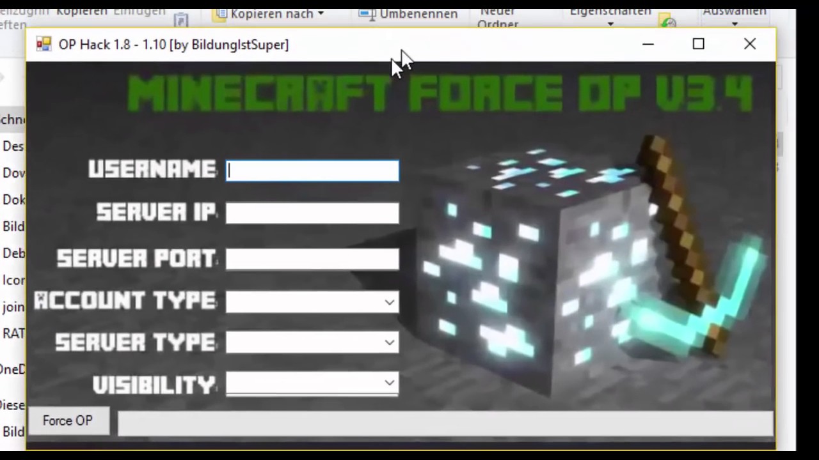Open the Visibility dropdown list
The height and width of the screenshot is (460, 819).
coord(312,383)
